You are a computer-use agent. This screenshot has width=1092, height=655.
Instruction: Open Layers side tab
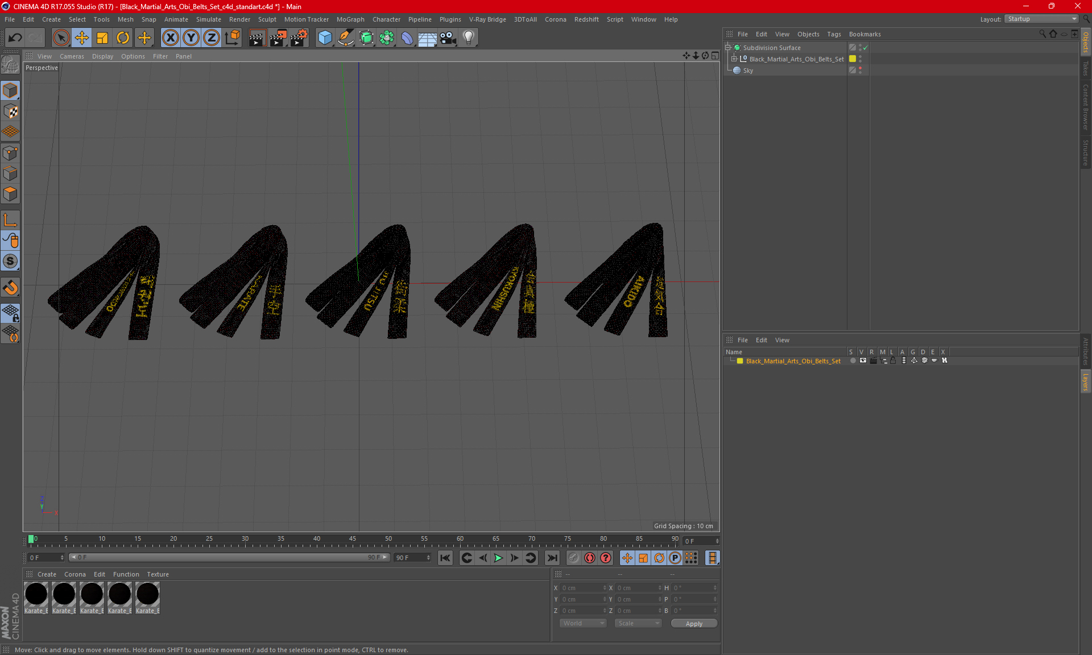click(x=1085, y=382)
